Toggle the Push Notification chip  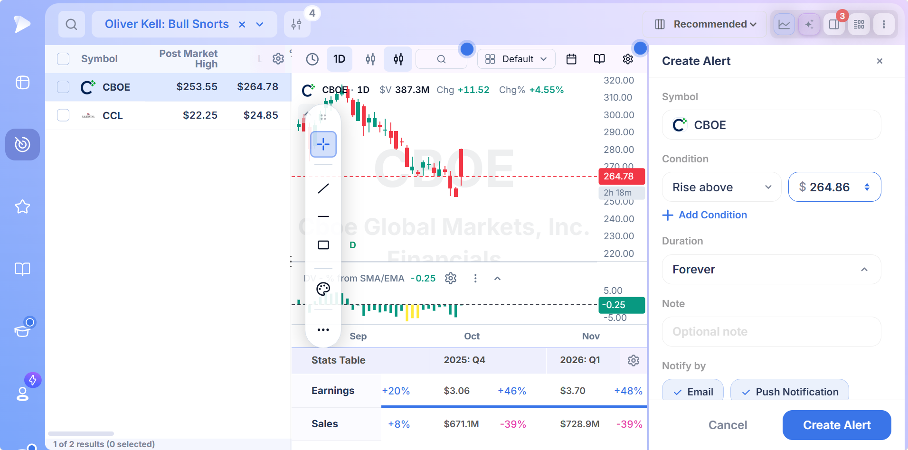point(790,391)
